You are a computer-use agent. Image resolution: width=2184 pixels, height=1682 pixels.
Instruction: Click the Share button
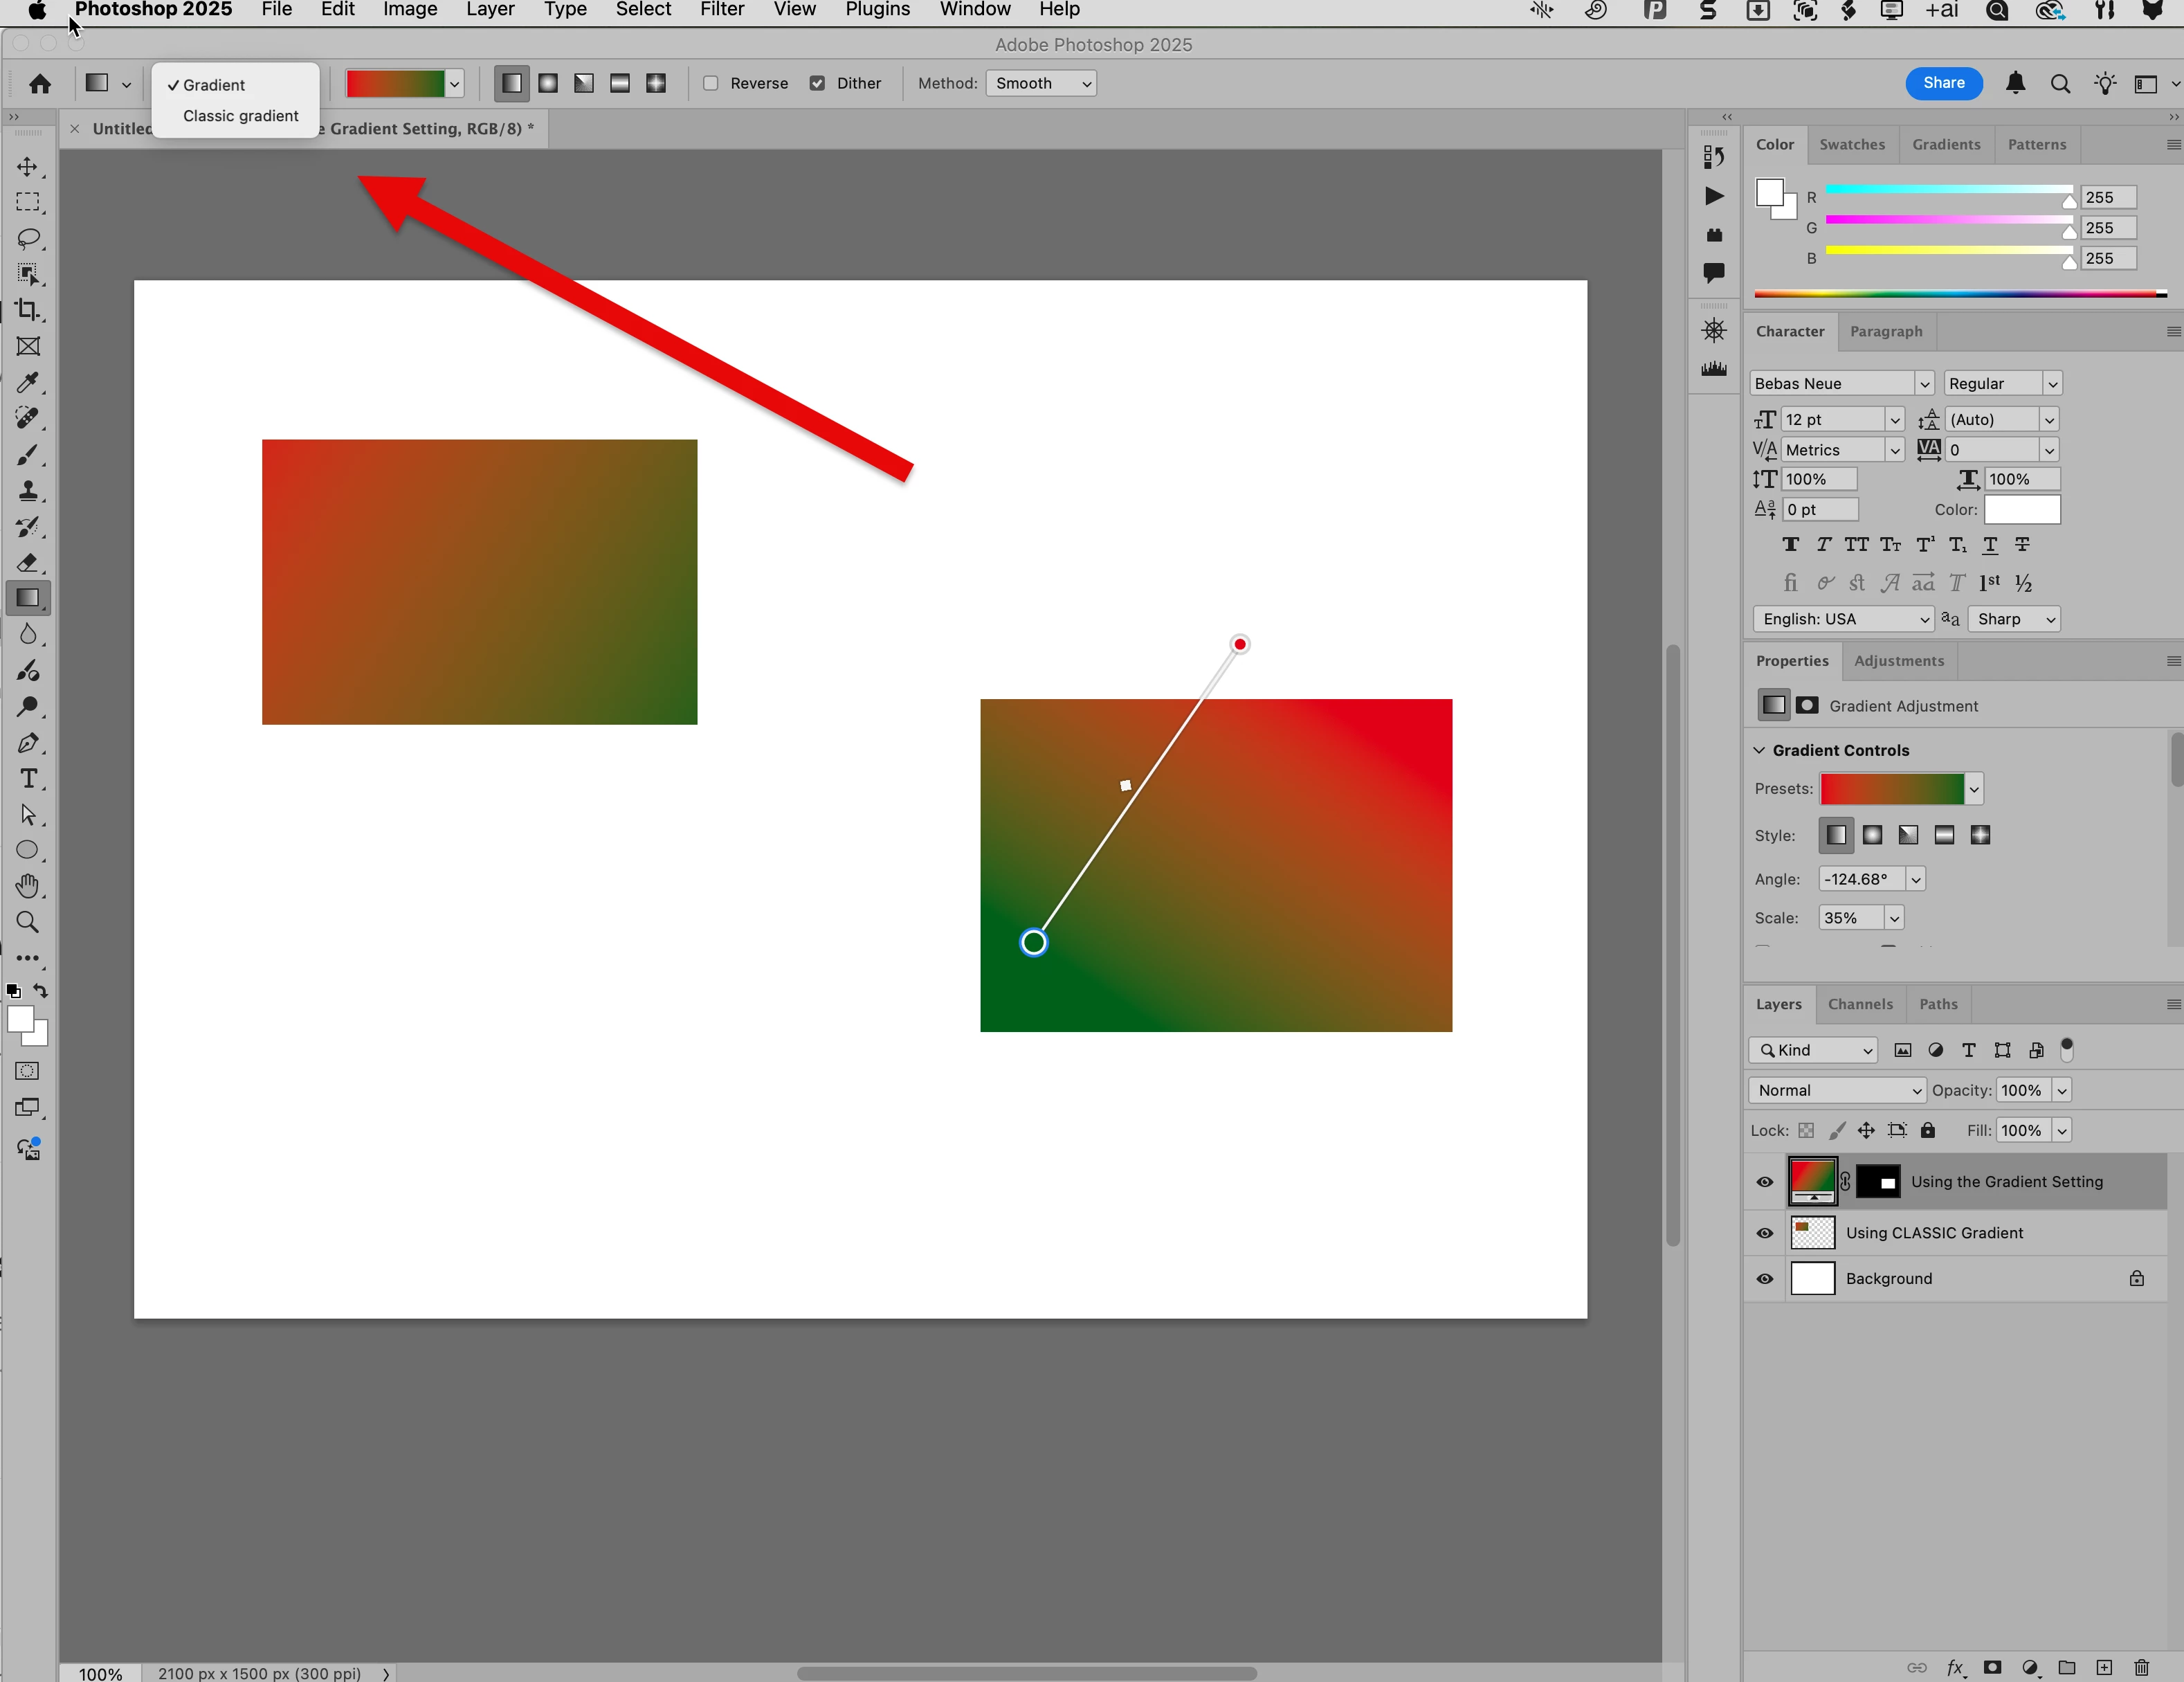1943,83
